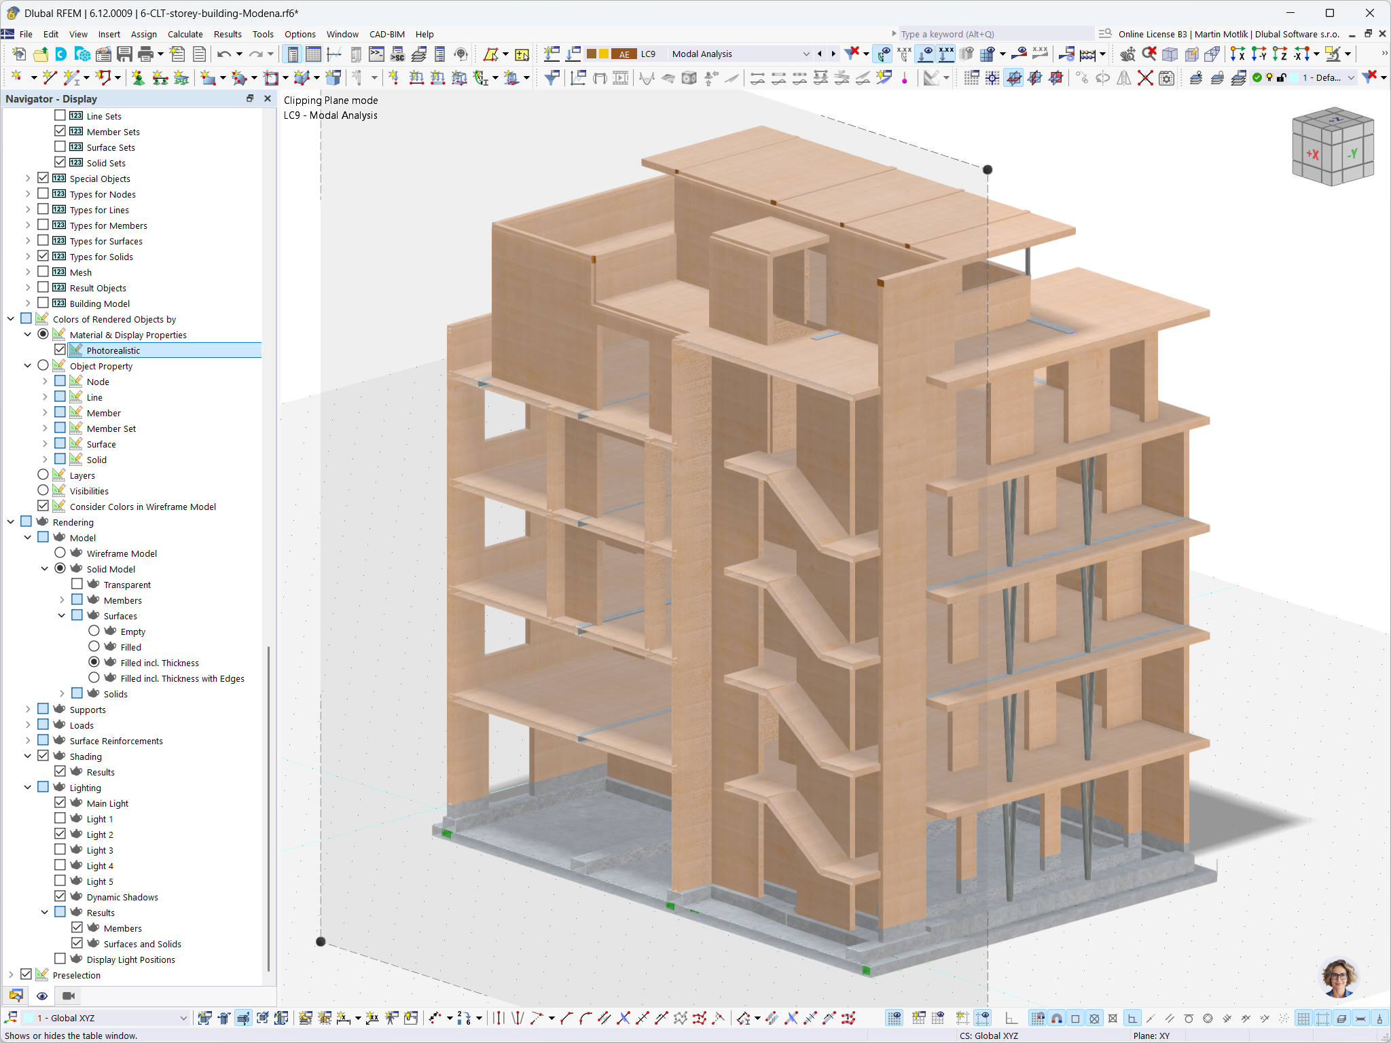Click the Save file icon

(x=124, y=54)
